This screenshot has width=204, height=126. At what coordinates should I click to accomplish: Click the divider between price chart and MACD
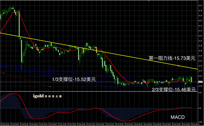[99, 91]
